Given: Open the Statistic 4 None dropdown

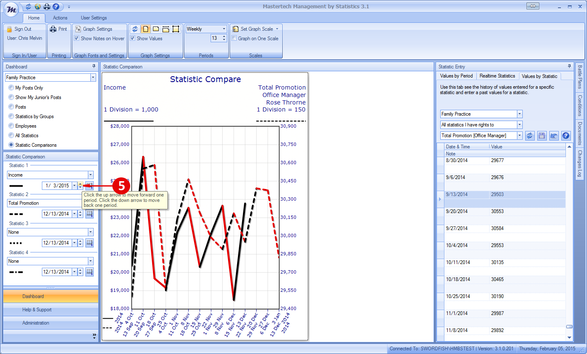Looking at the screenshot, I should 90,261.
